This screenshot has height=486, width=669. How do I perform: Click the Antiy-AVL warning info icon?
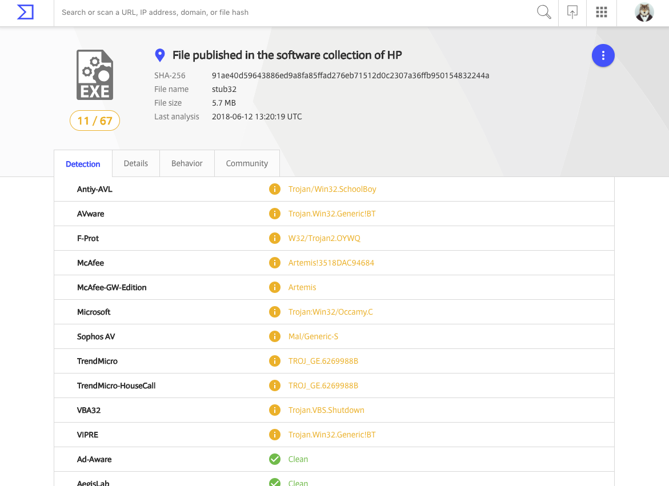coord(275,189)
